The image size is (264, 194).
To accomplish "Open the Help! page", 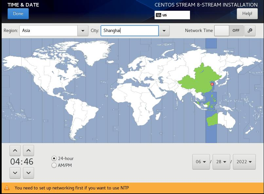I will tap(247, 14).
